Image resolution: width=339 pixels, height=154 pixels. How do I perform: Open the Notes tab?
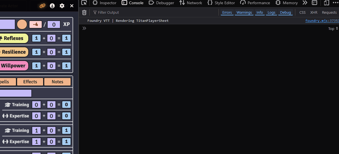[x=57, y=82]
